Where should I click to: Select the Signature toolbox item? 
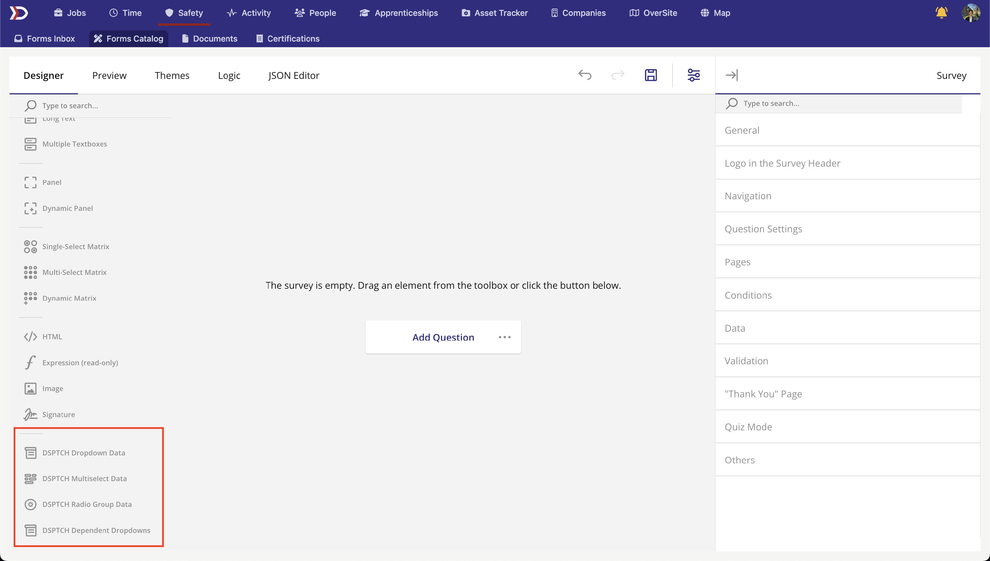coord(58,414)
